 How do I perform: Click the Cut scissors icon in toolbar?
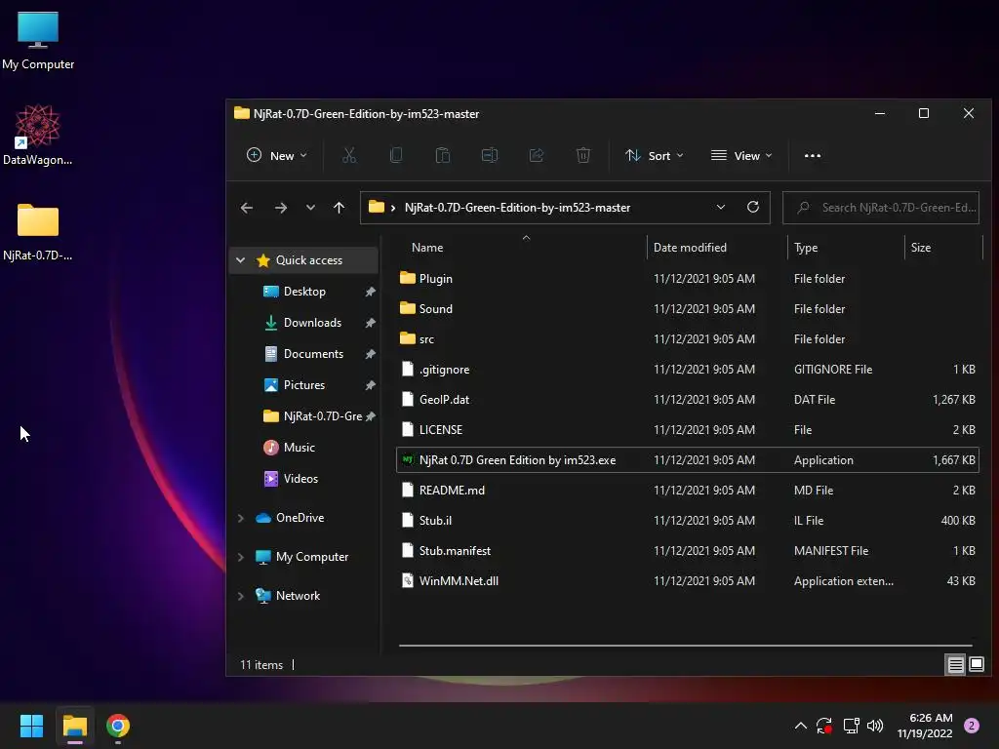(x=349, y=155)
